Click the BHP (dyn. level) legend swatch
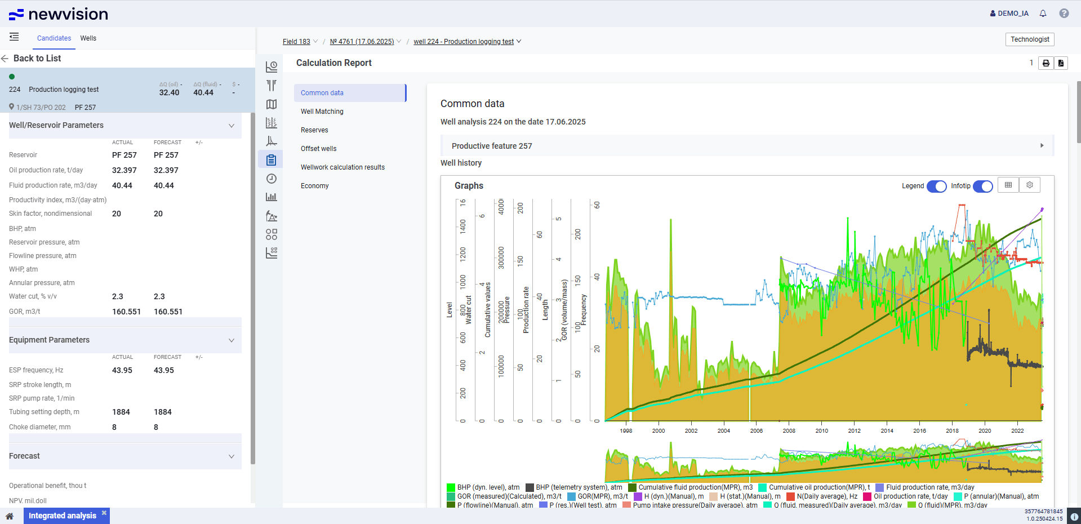This screenshot has height=524, width=1081. (x=451, y=487)
